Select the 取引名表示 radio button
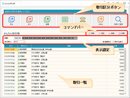The height and width of the screenshot is (98, 130). (114, 42)
